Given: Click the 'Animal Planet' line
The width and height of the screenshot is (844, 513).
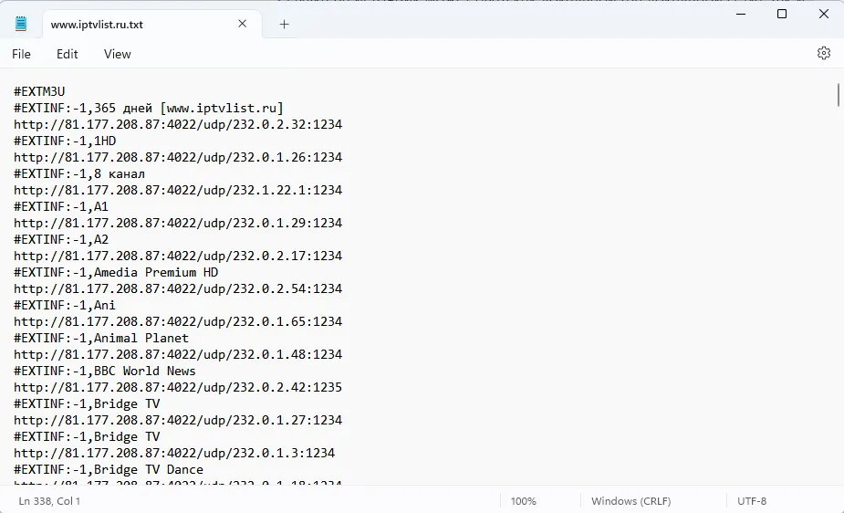Looking at the screenshot, I should coord(101,338).
